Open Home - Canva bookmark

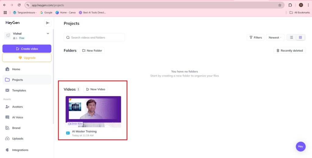point(66,12)
